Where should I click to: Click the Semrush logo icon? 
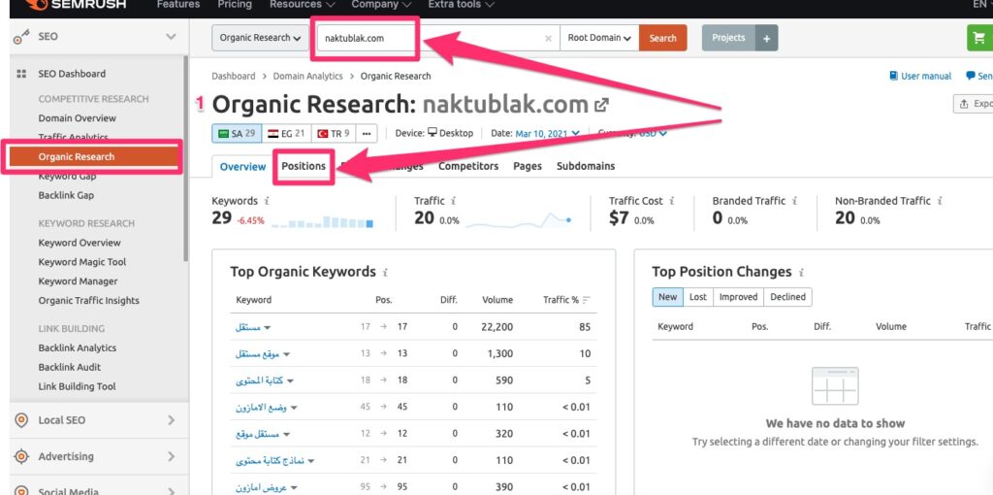[x=17, y=5]
